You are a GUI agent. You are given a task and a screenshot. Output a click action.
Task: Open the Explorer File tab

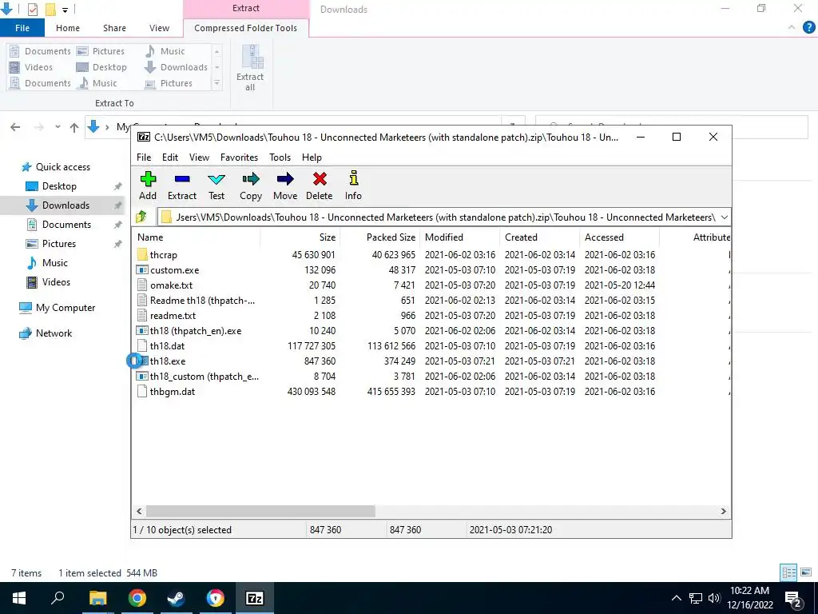tap(22, 28)
